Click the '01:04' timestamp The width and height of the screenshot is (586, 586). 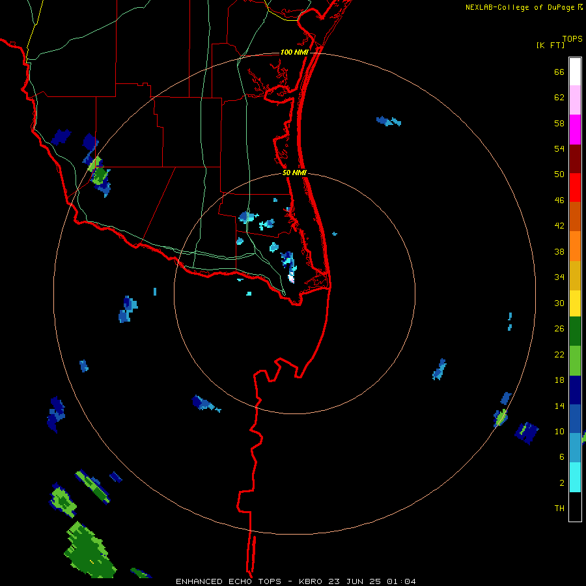tap(401, 581)
